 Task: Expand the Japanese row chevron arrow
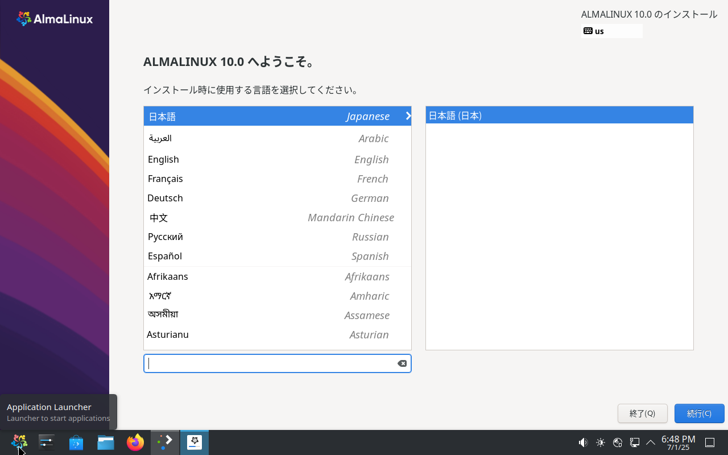click(408, 116)
